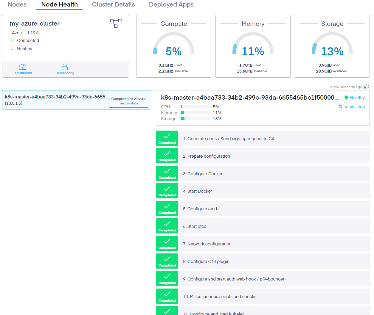This screenshot has width=374, height=315.
Task: Refresh node health with the refresh icon
Action: tap(367, 87)
